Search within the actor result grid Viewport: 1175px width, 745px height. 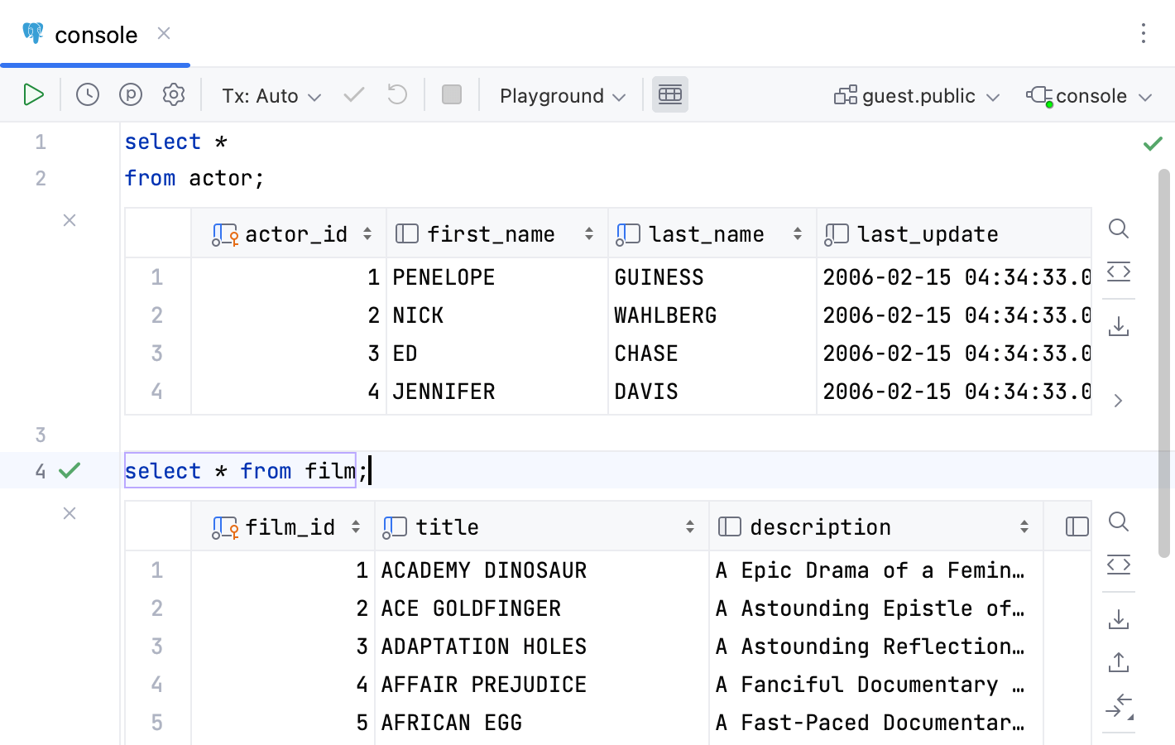point(1119,229)
